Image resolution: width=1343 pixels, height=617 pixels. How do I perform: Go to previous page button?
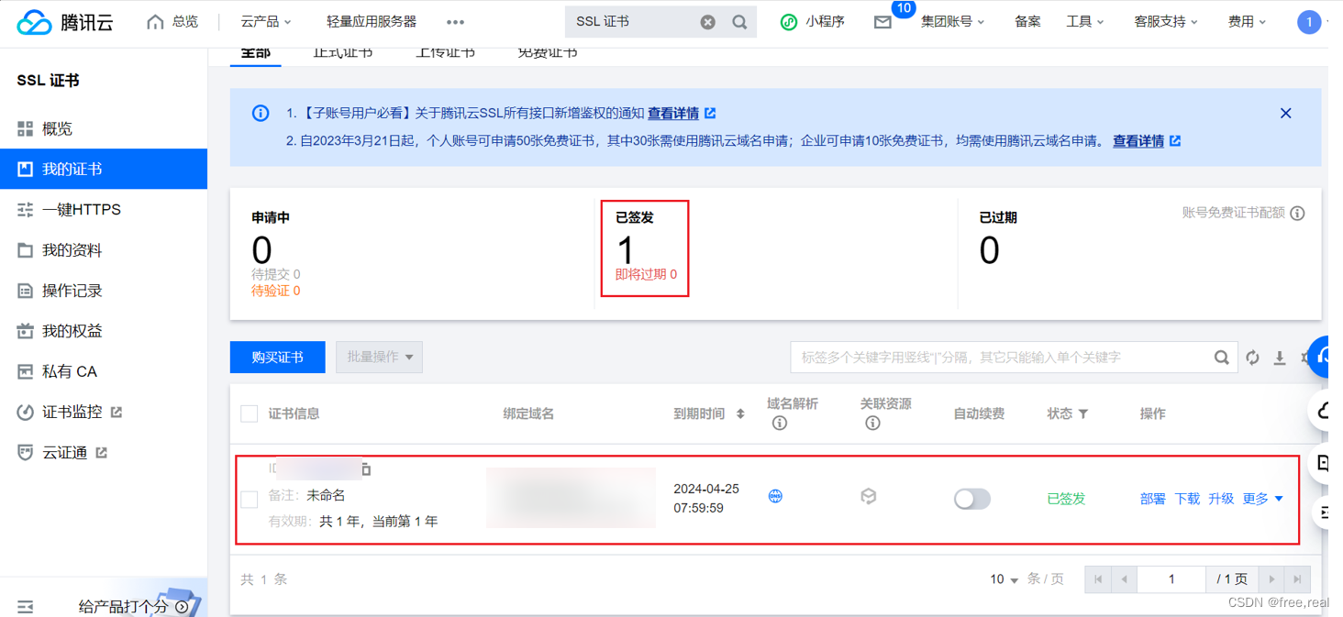coord(1124,579)
